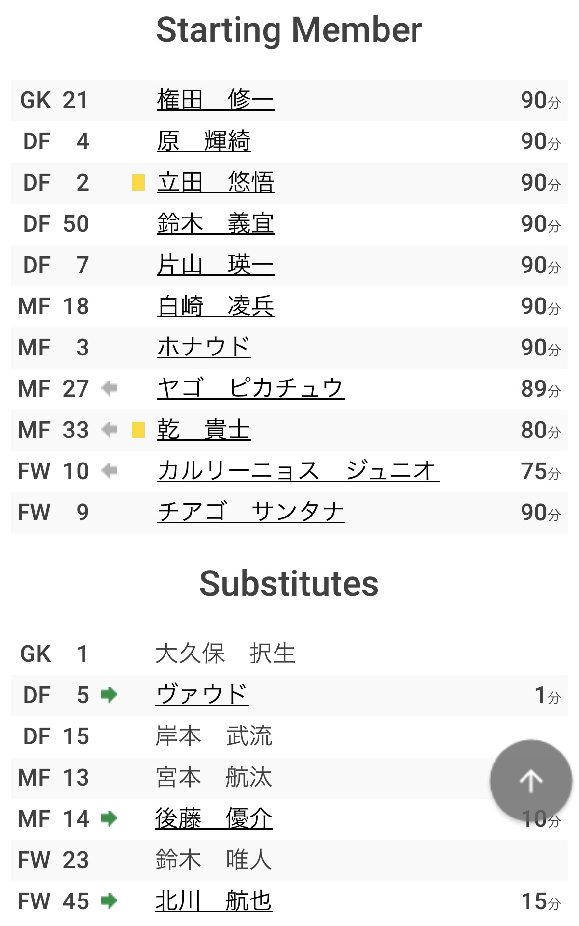Click substitution-out arrow next to number 27

click(x=109, y=389)
